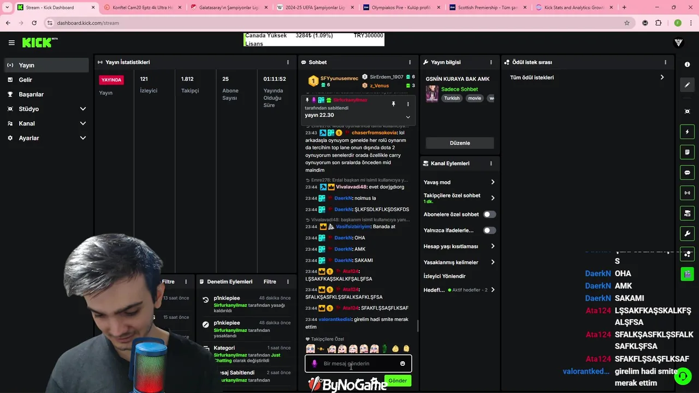Open pinned message three-dot options
699x393 pixels.
click(407, 104)
